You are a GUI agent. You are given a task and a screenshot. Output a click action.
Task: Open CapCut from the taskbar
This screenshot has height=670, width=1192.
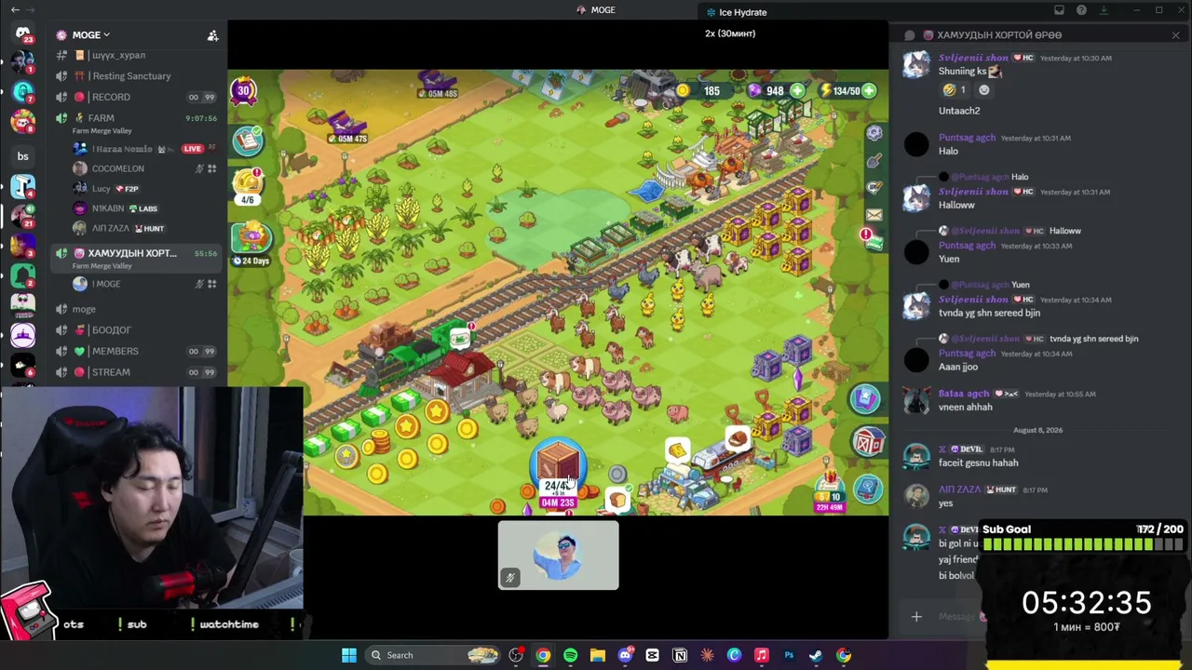(x=652, y=655)
